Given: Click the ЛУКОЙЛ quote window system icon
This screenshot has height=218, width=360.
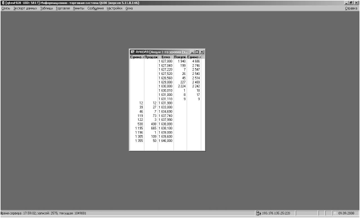Looking at the screenshot, I should point(133,52).
